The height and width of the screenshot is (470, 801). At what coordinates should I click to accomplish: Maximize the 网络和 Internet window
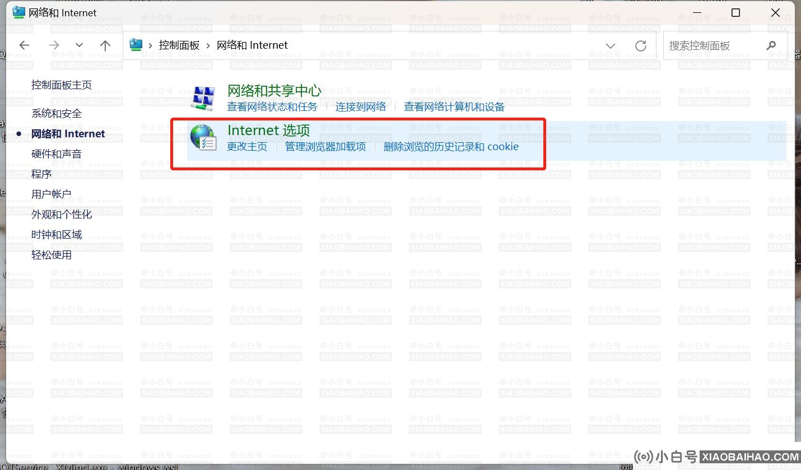coord(736,12)
